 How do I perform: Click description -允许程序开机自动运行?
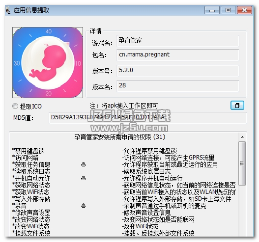pos(152,178)
